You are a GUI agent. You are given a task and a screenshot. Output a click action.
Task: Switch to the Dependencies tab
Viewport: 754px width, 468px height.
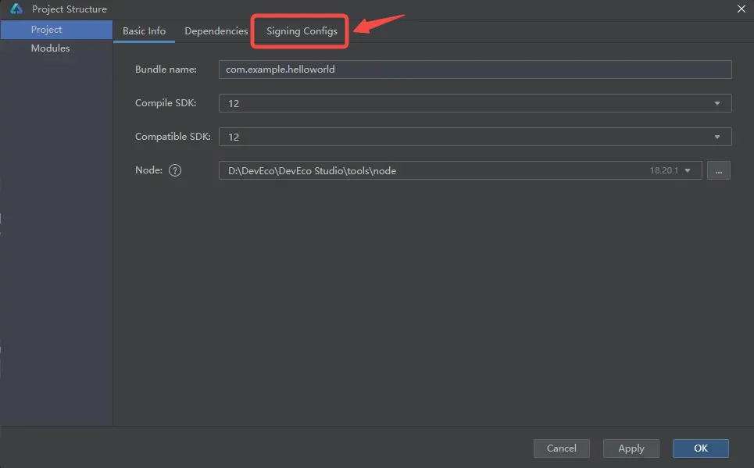point(216,30)
